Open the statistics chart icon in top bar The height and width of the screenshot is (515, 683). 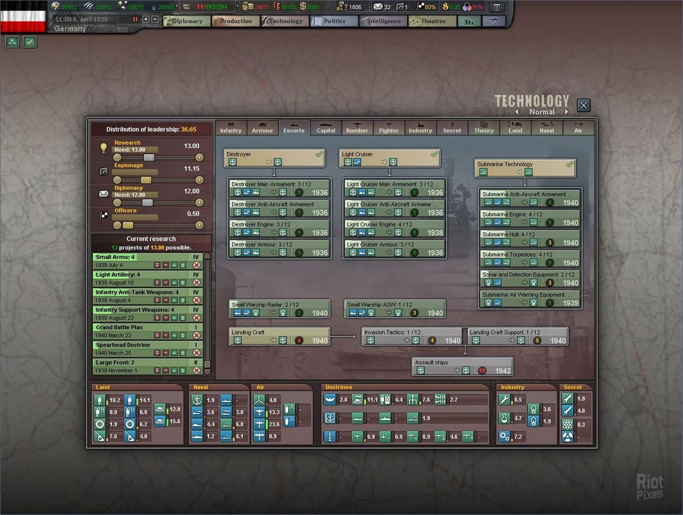[x=469, y=21]
